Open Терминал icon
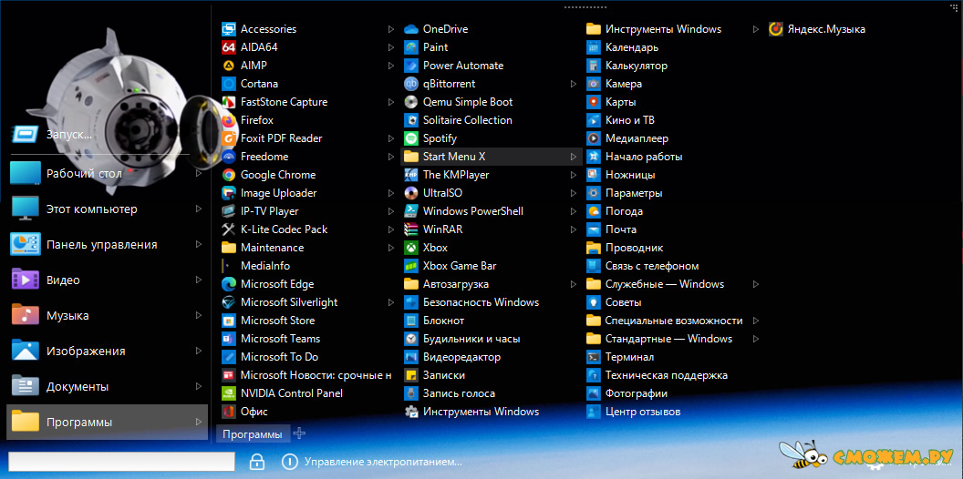 pos(594,357)
